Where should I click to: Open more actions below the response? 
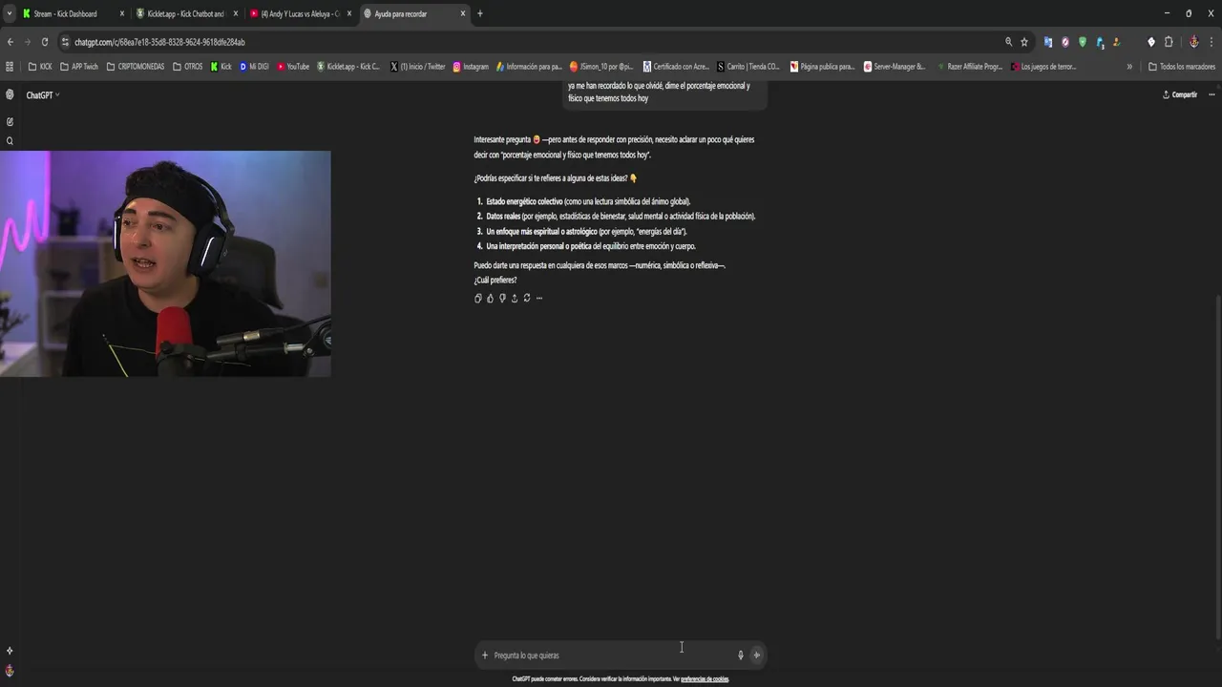[x=539, y=298]
